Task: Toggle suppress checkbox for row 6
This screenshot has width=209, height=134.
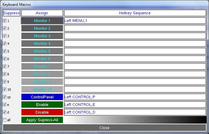Action: (x=5, y=59)
